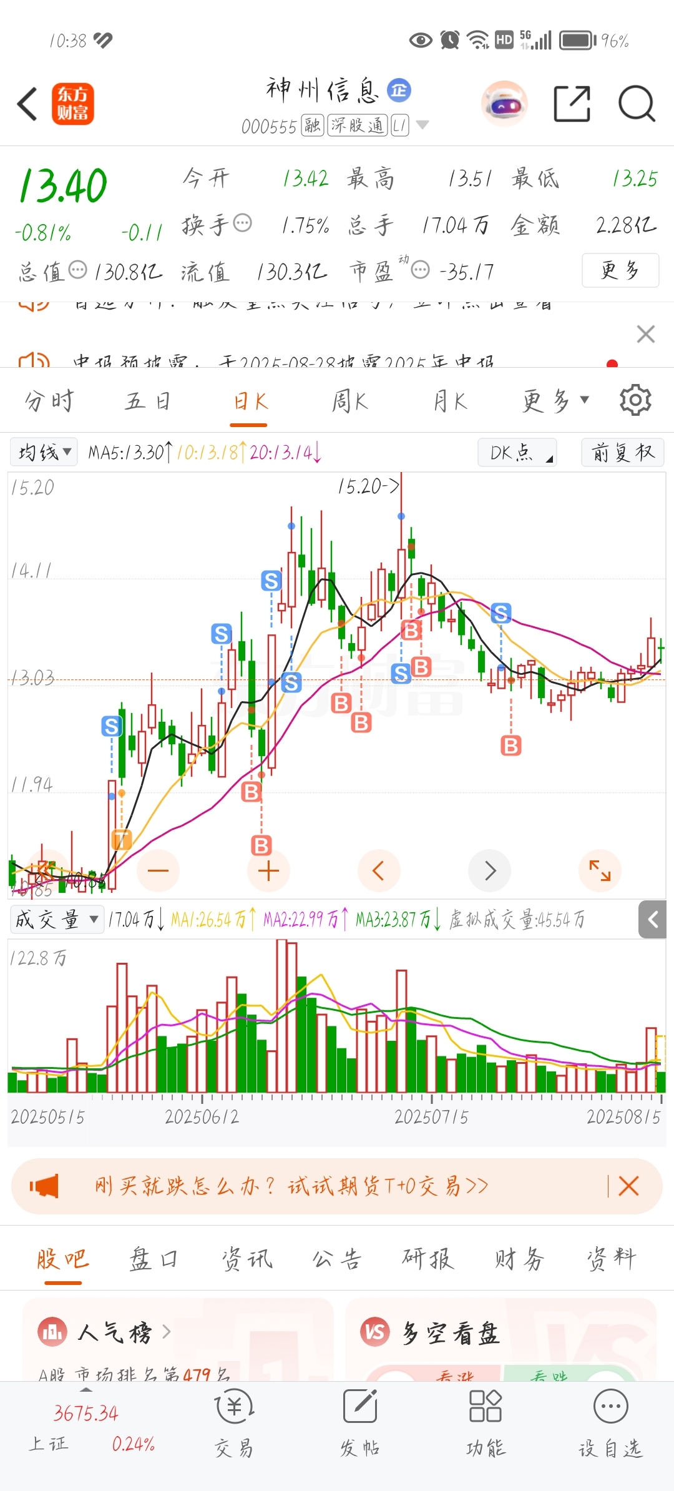Image resolution: width=674 pixels, height=1491 pixels.
Task: Tap the orange T marker on chart
Action: [x=121, y=839]
